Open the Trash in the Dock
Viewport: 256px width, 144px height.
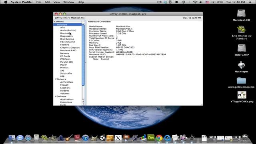click(245, 138)
